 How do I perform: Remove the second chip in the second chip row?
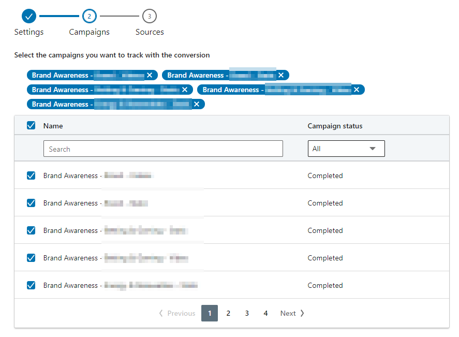click(356, 90)
